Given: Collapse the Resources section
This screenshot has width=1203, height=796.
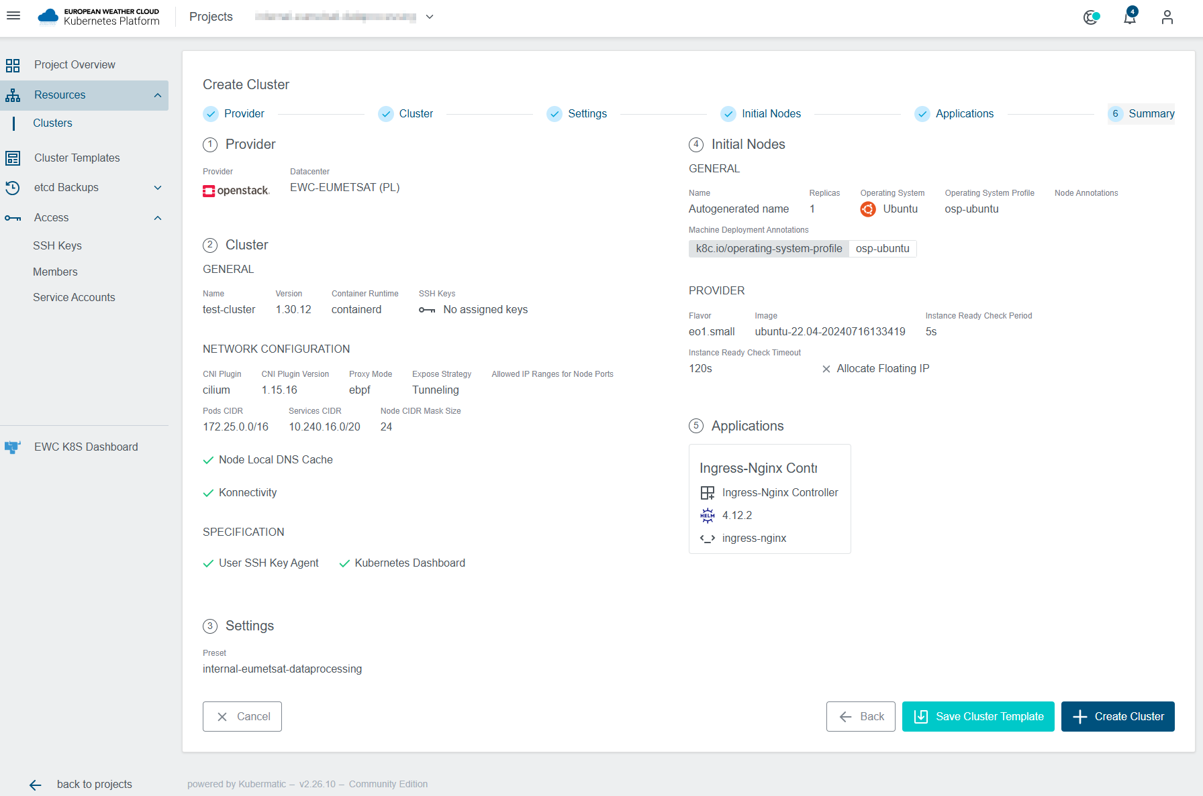Looking at the screenshot, I should 158,95.
